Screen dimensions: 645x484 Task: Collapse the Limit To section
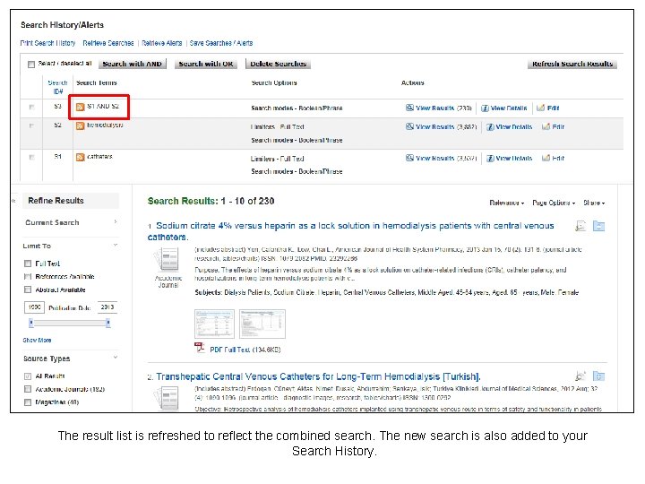tap(116, 246)
